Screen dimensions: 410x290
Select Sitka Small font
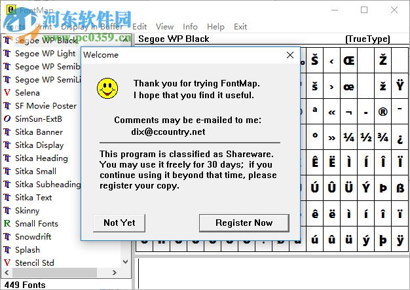coord(35,171)
